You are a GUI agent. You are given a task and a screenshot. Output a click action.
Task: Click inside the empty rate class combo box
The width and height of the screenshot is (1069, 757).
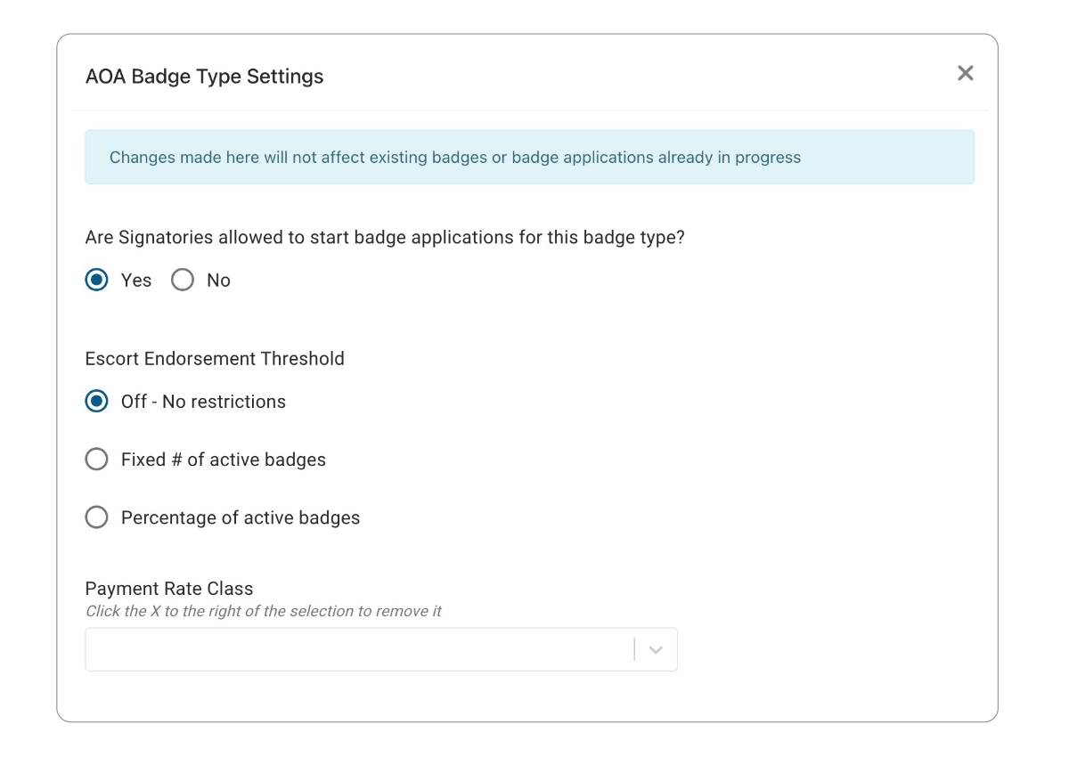click(x=356, y=649)
